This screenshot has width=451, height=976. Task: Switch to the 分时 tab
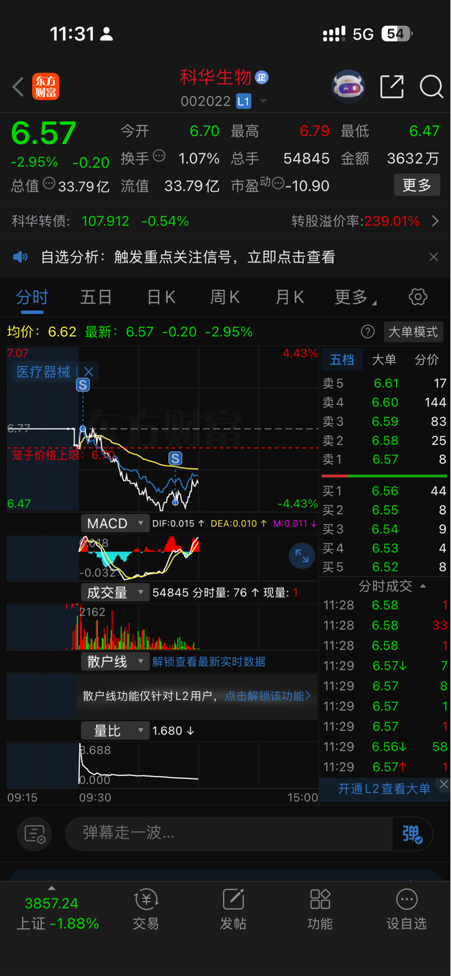pos(32,297)
